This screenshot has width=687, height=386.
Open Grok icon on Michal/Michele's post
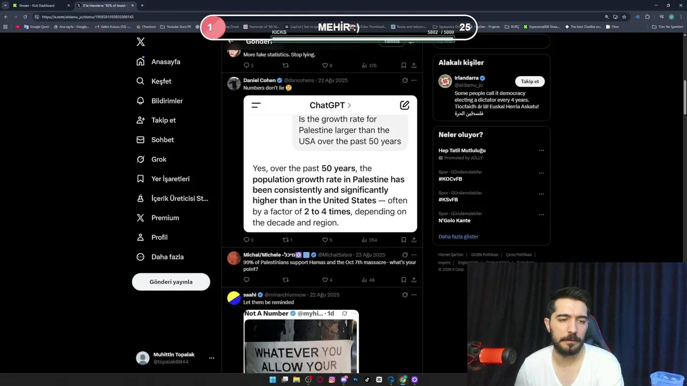pyautogui.click(x=405, y=255)
